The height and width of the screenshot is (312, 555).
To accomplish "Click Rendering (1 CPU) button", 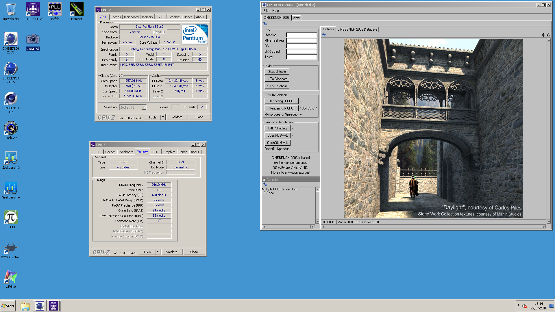I will (282, 101).
